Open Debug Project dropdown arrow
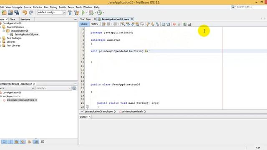Screen dimensions: 267x150 point(95,12)
